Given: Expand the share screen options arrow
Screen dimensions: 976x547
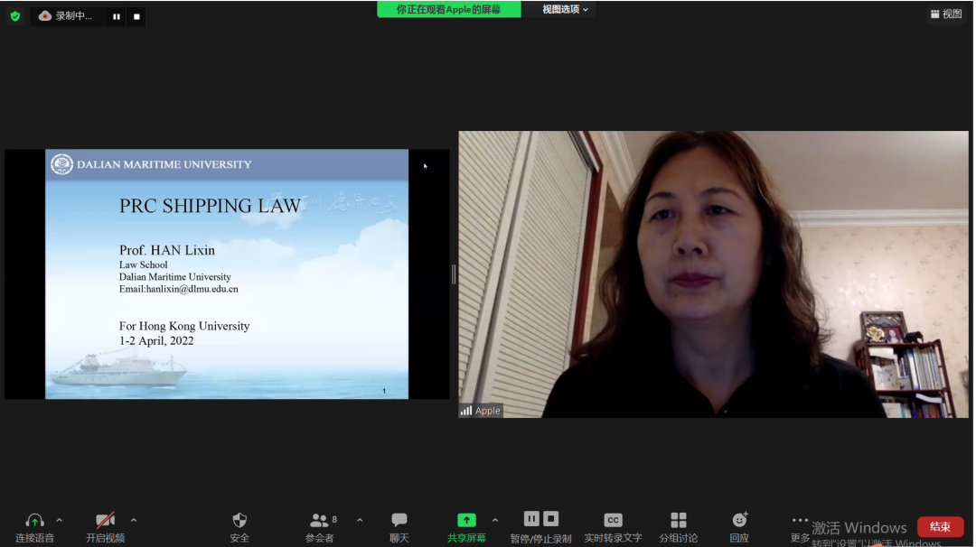Looking at the screenshot, I should (x=494, y=520).
